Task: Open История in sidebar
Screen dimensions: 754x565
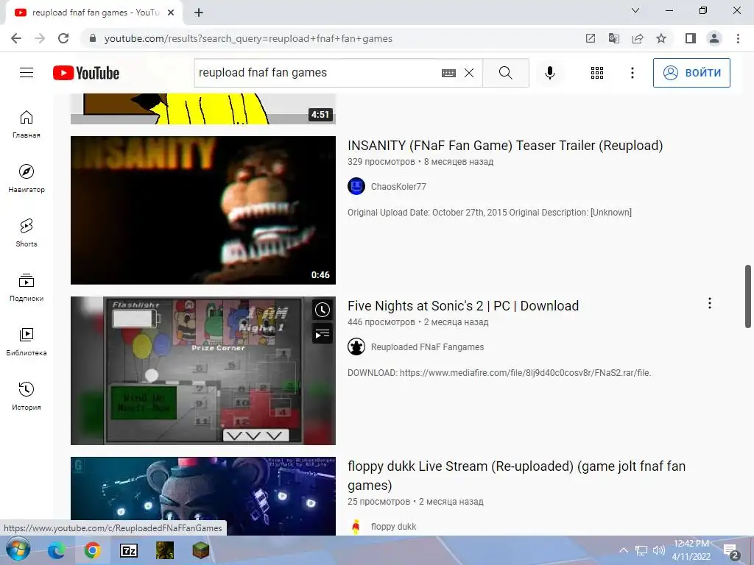Action: 27,397
